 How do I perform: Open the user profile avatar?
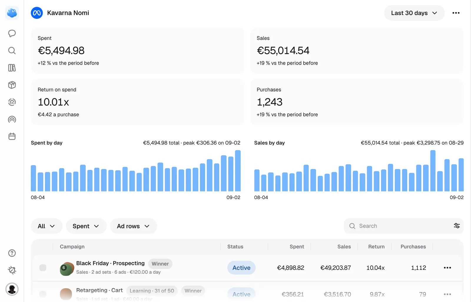(x=12, y=289)
